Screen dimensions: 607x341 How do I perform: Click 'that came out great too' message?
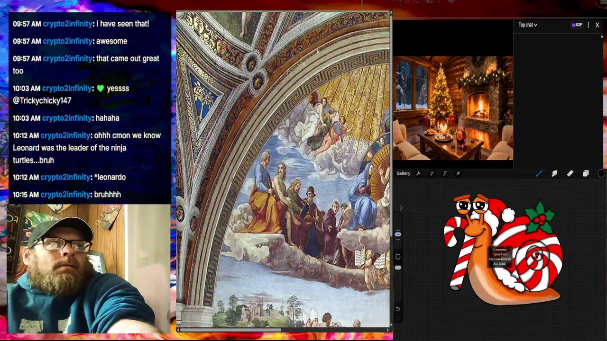pos(86,64)
